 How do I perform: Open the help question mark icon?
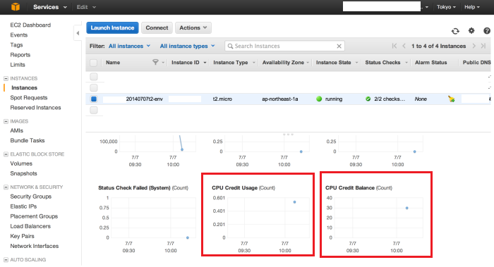[487, 30]
